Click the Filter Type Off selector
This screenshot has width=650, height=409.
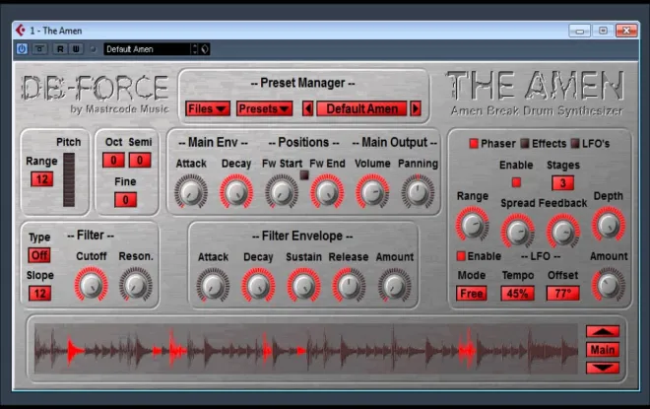click(x=39, y=255)
